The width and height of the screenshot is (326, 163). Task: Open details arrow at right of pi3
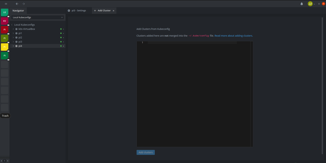coord(63,42)
